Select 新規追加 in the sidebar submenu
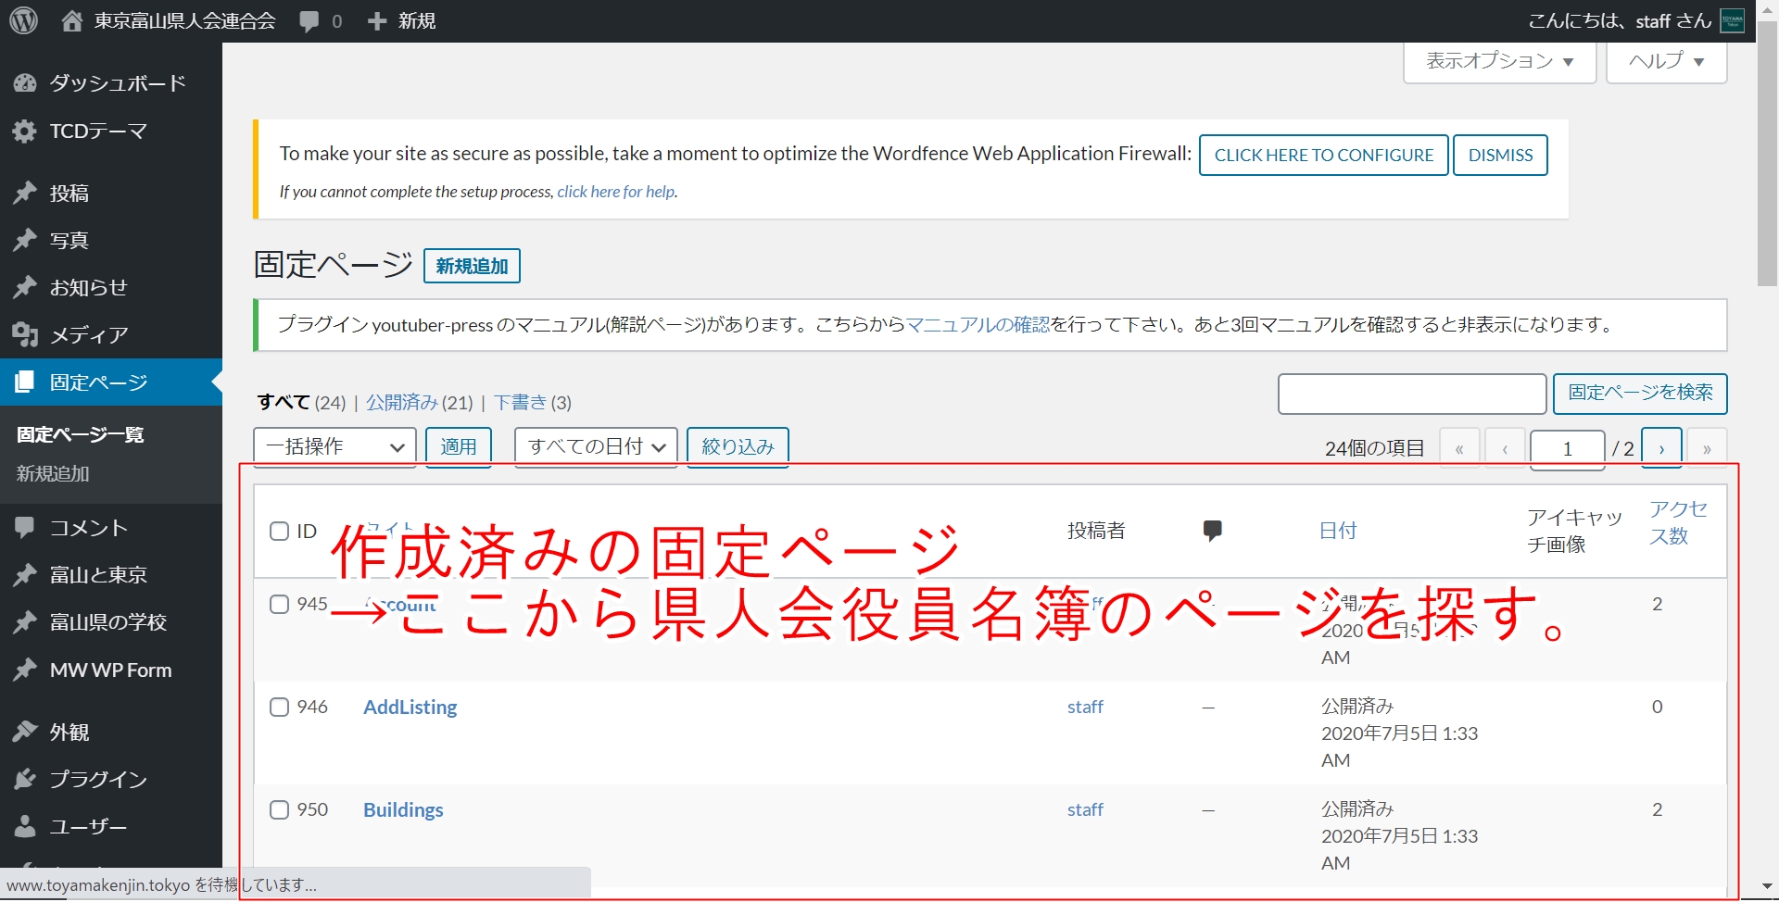The width and height of the screenshot is (1779, 902). point(53,474)
